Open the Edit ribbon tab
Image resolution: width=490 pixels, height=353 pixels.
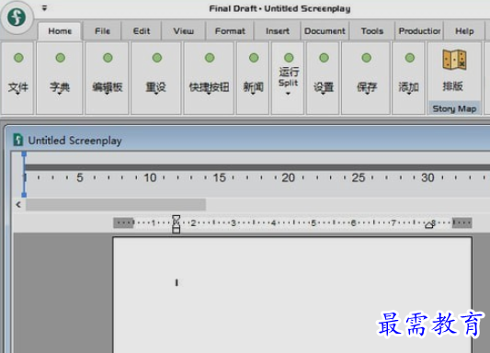(x=142, y=31)
